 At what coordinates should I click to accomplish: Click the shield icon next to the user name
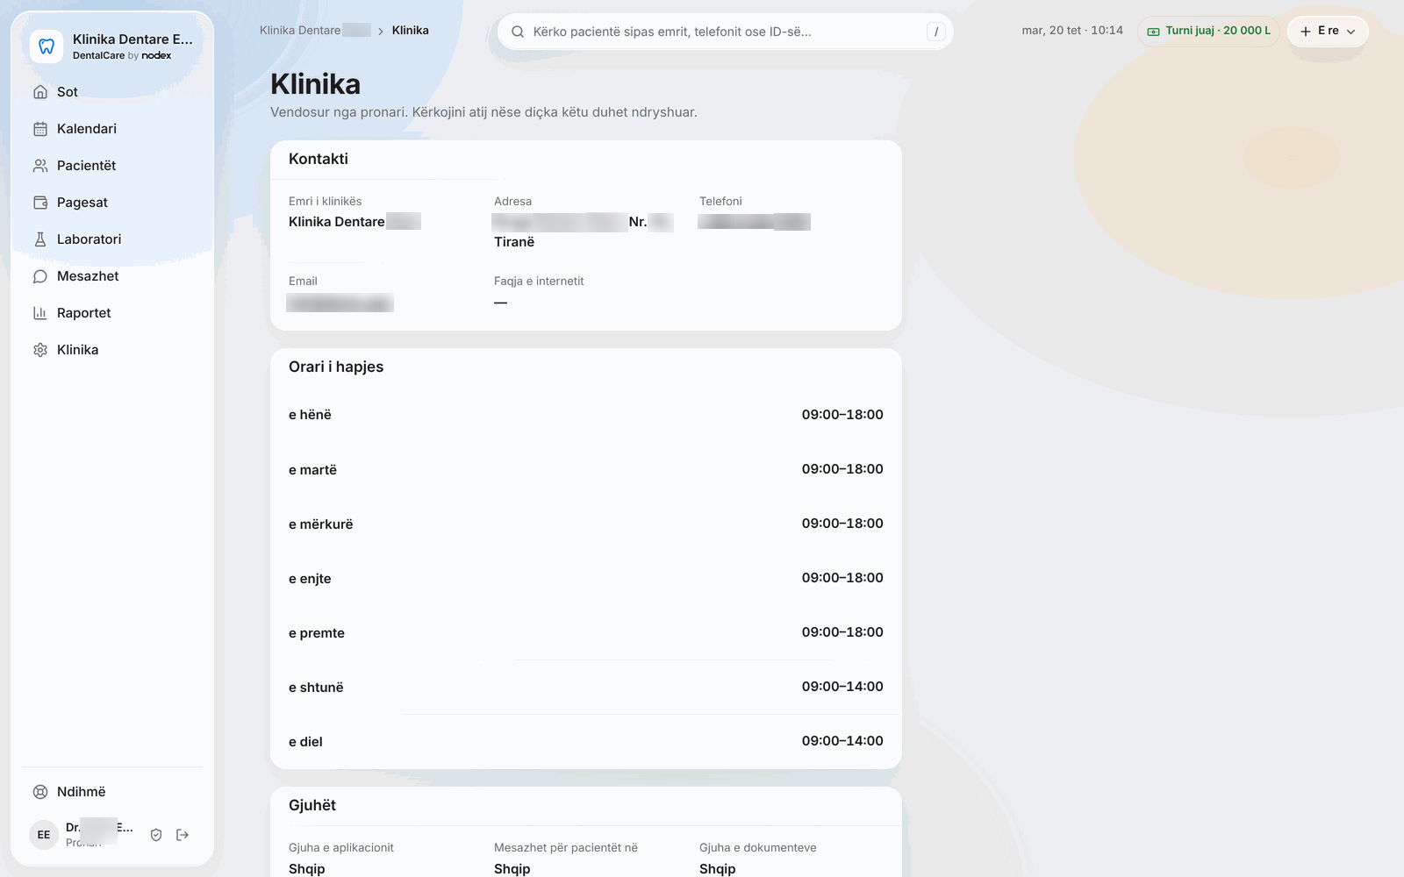pos(156,835)
